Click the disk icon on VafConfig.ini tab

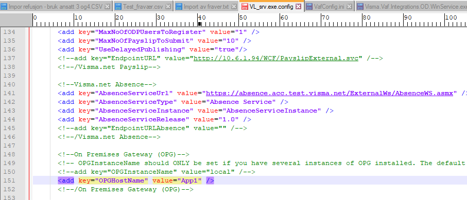pos(309,6)
